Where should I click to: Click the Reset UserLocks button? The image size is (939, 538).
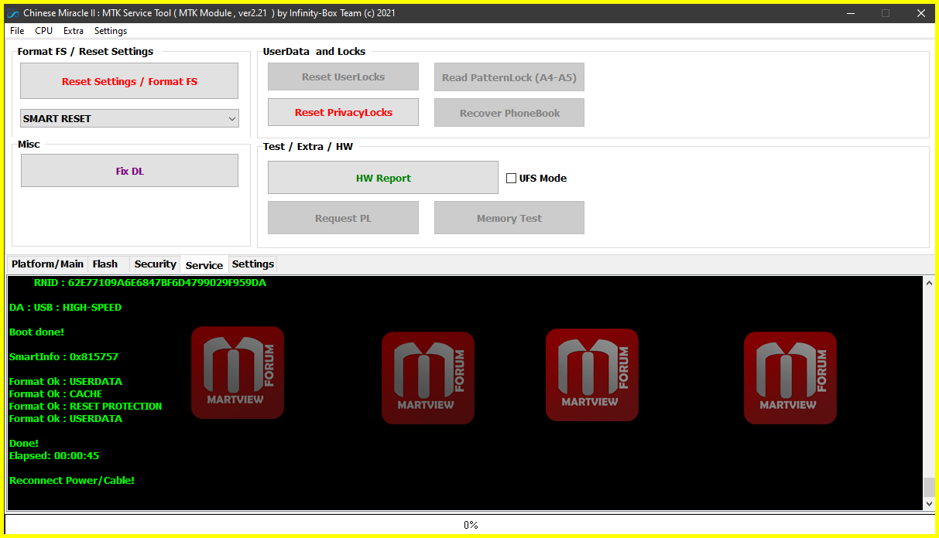[343, 77]
